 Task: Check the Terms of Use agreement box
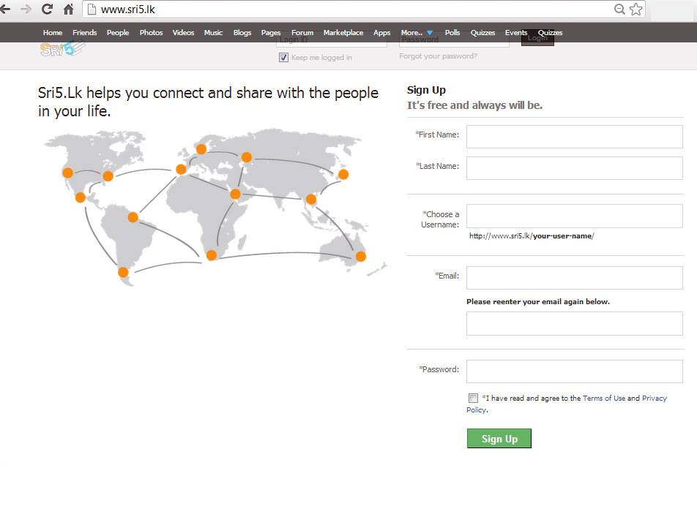(x=473, y=398)
